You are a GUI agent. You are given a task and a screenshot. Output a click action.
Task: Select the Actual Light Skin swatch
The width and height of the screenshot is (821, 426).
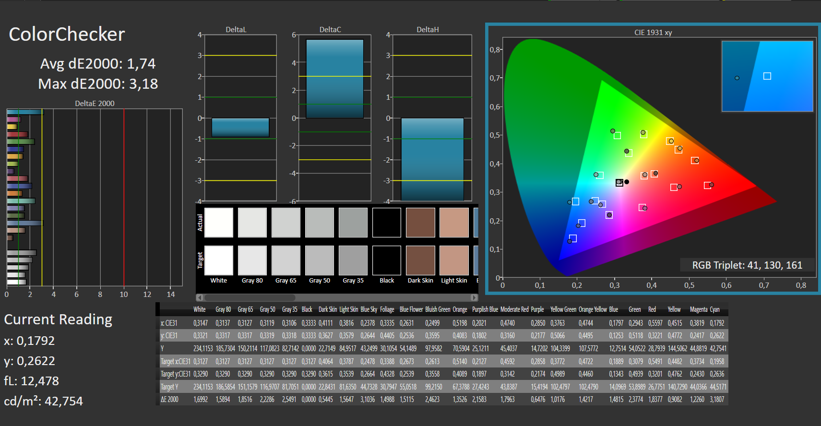point(454,223)
